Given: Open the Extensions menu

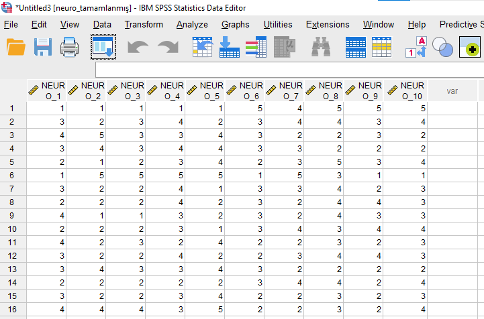Looking at the screenshot, I should click(328, 24).
